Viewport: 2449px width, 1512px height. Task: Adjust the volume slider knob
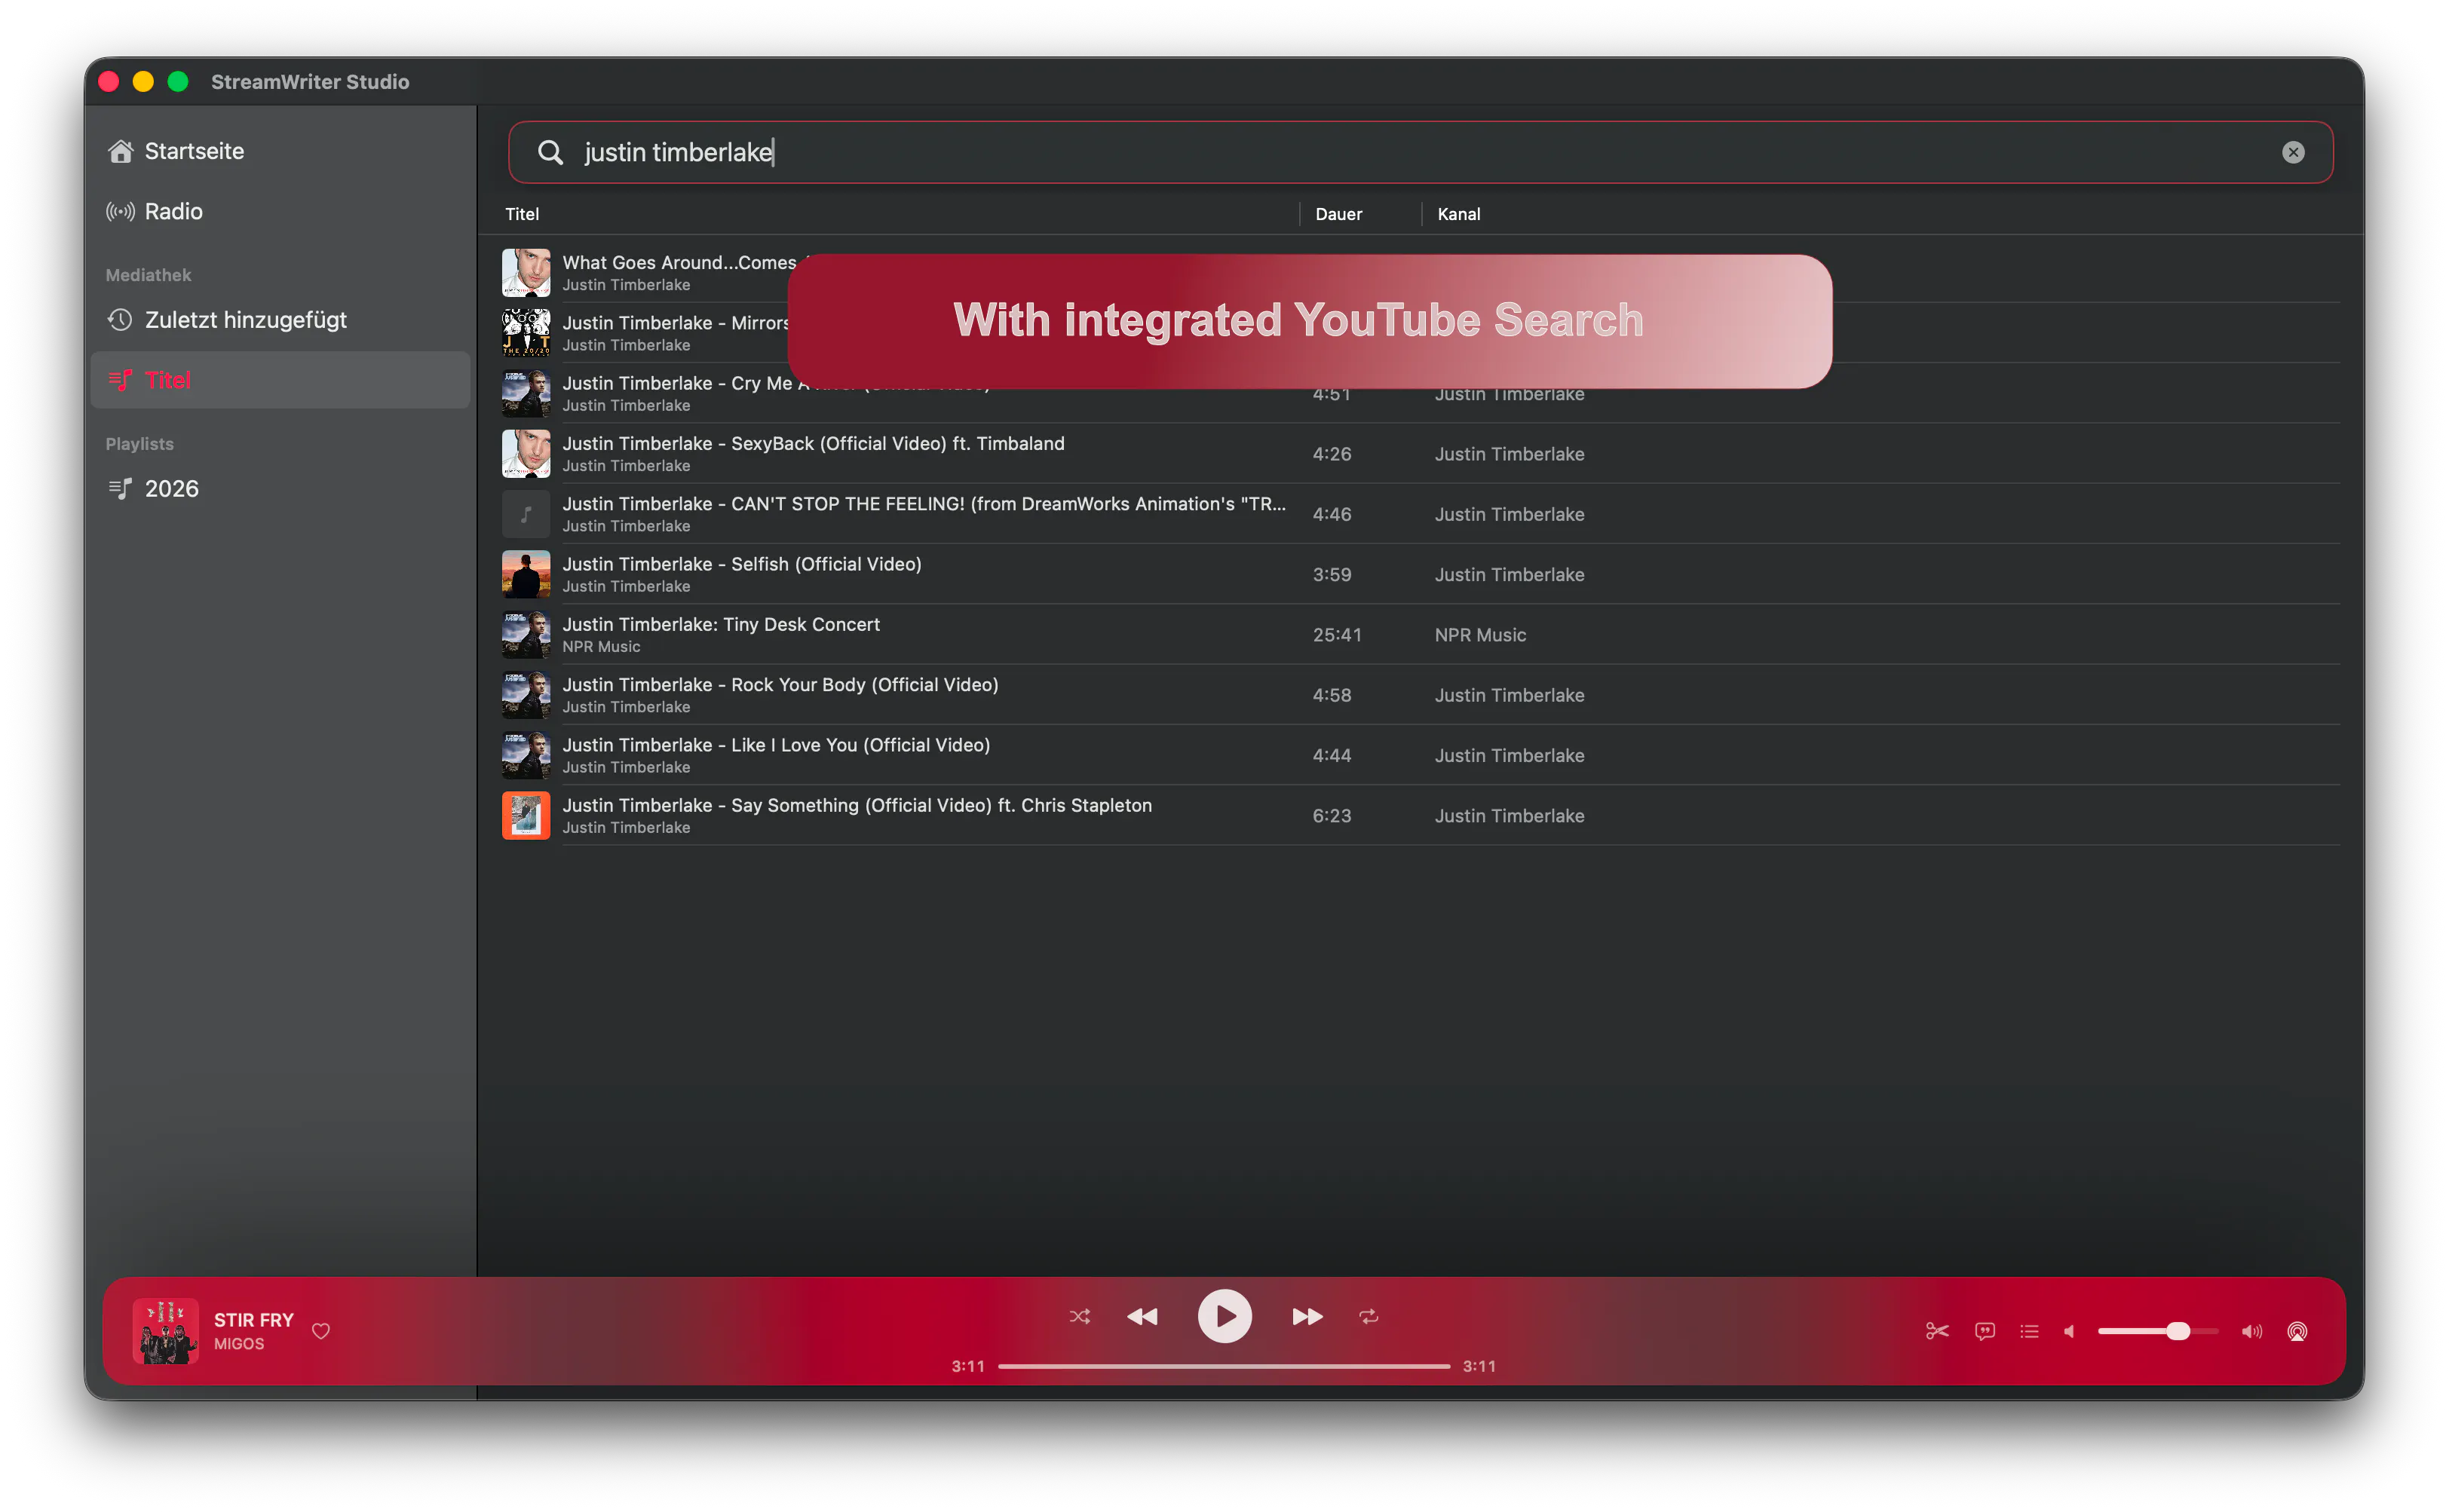pos(2178,1331)
